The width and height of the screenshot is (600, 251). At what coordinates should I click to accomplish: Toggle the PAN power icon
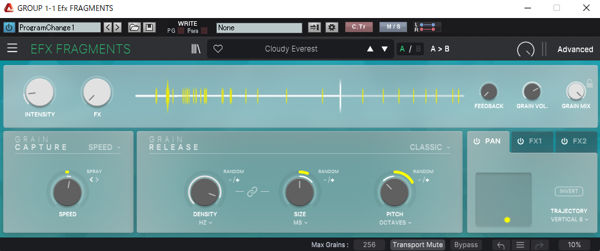coord(477,141)
